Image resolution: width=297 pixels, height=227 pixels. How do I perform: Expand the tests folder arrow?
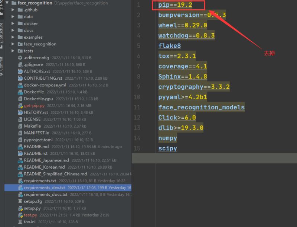tap(13, 51)
